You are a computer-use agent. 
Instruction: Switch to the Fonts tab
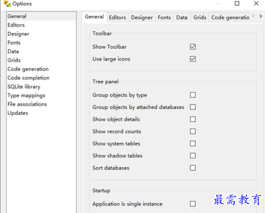[164, 17]
